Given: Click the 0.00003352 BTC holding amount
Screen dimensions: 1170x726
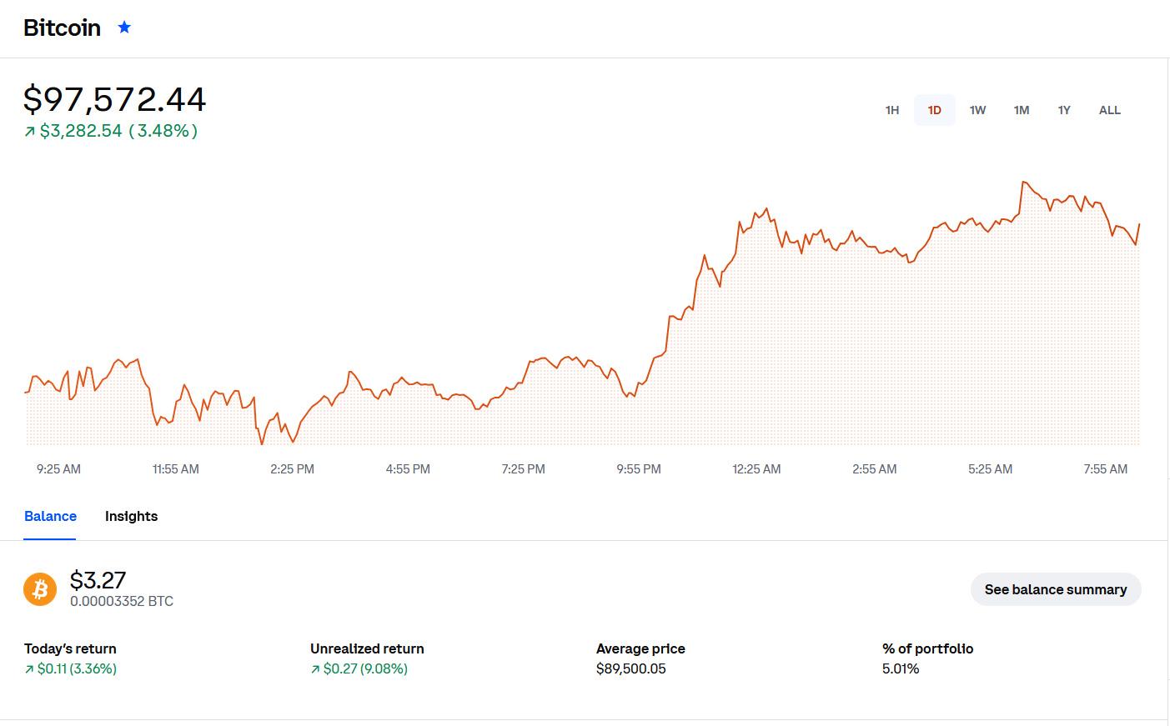Looking at the screenshot, I should pos(122,601).
